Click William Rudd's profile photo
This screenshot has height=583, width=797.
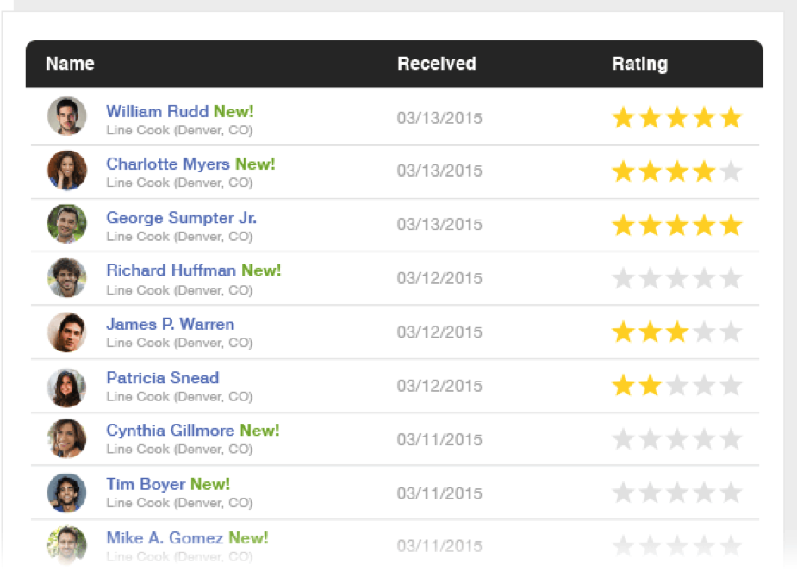pyautogui.click(x=66, y=115)
